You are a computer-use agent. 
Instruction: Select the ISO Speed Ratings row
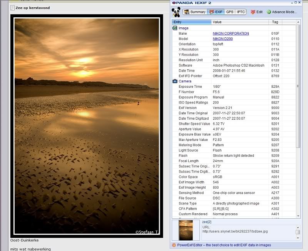pyautogui.click(x=234, y=102)
